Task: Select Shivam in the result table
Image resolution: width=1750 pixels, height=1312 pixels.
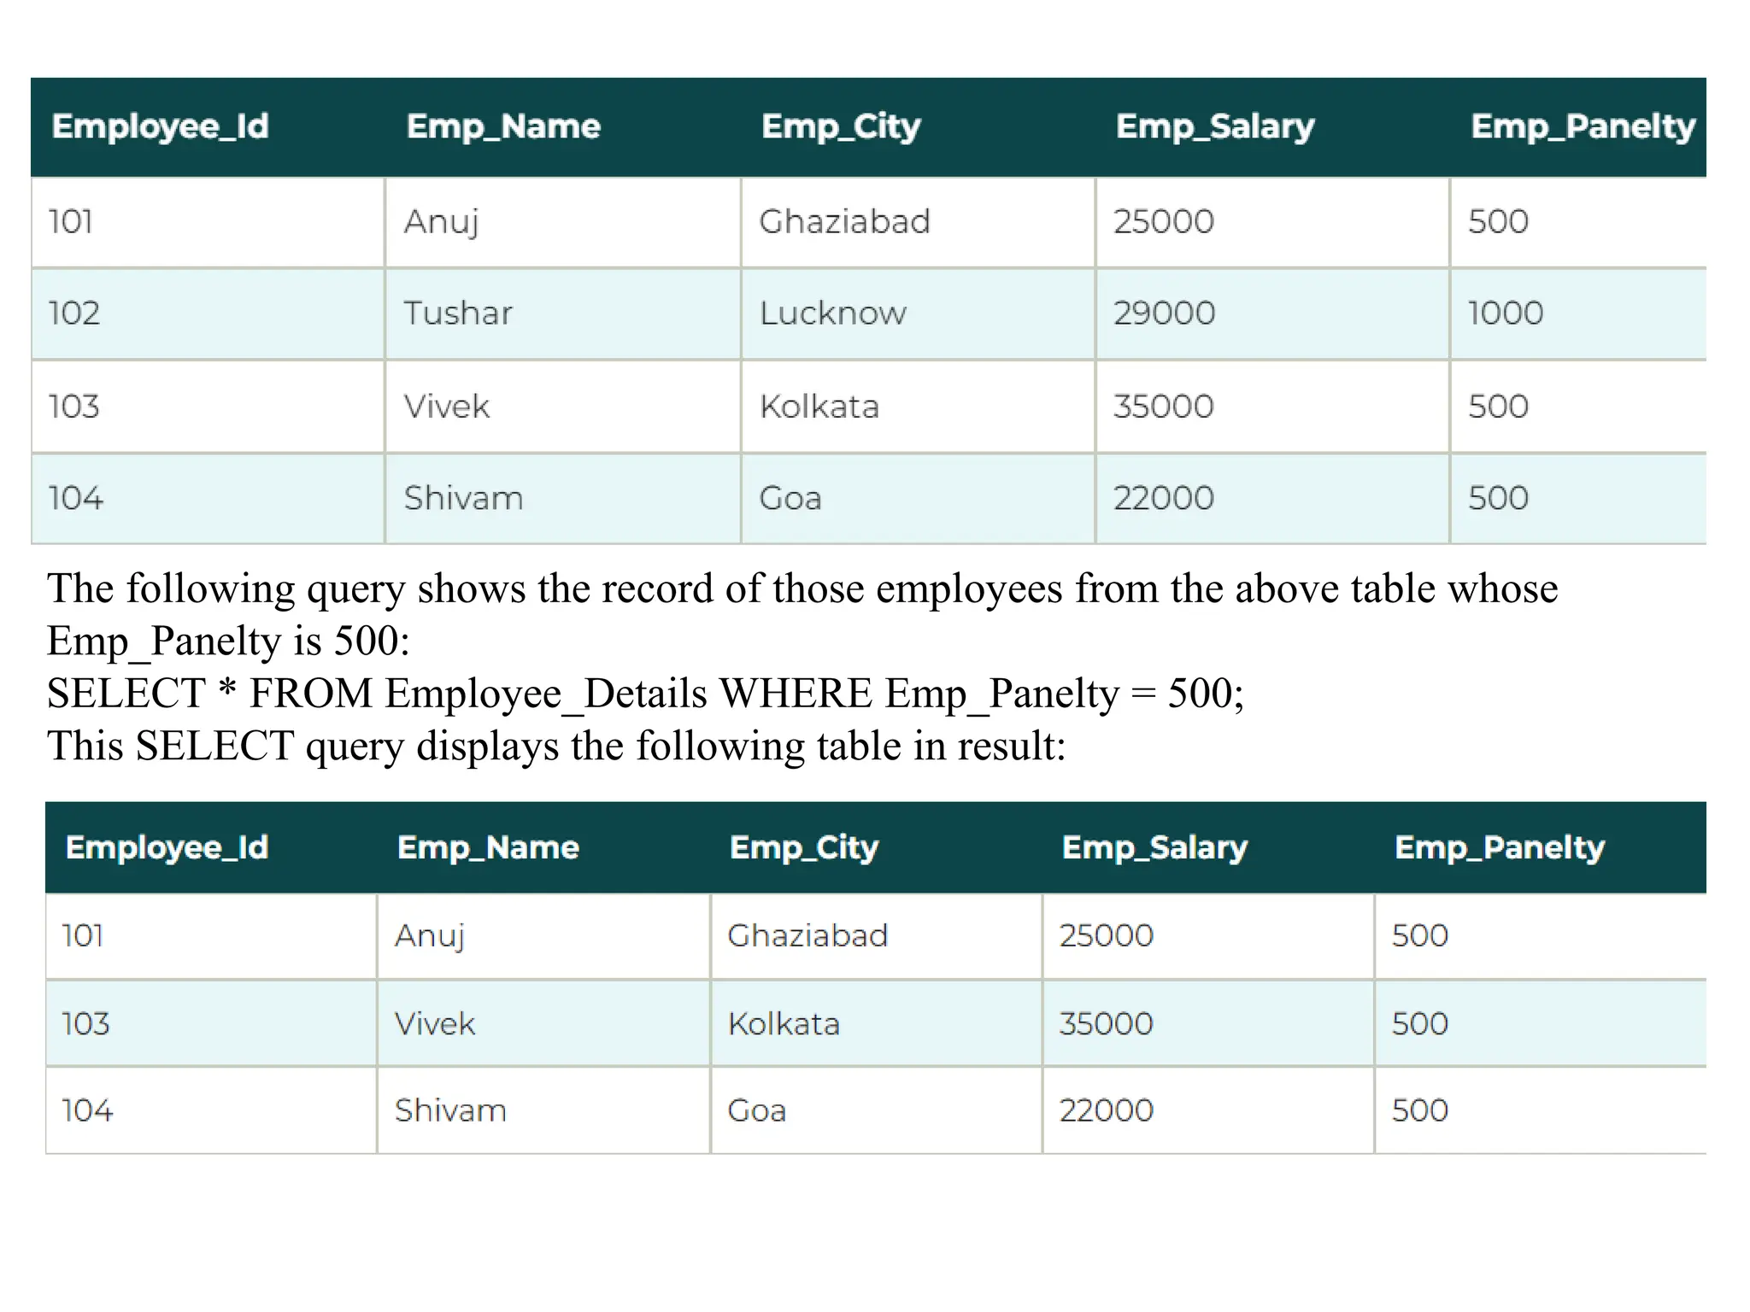Action: pyautogui.click(x=450, y=1110)
